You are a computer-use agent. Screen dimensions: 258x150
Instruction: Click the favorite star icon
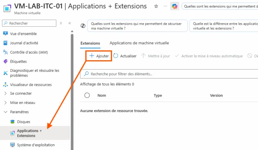[x=156, y=6]
